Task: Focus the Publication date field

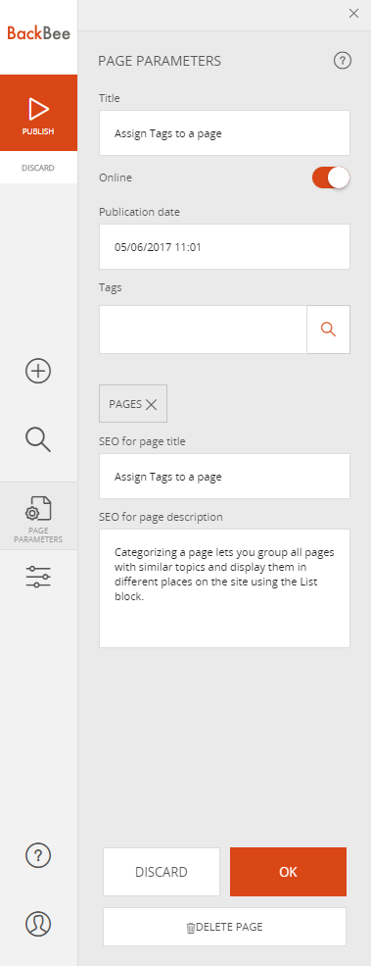Action: (224, 247)
